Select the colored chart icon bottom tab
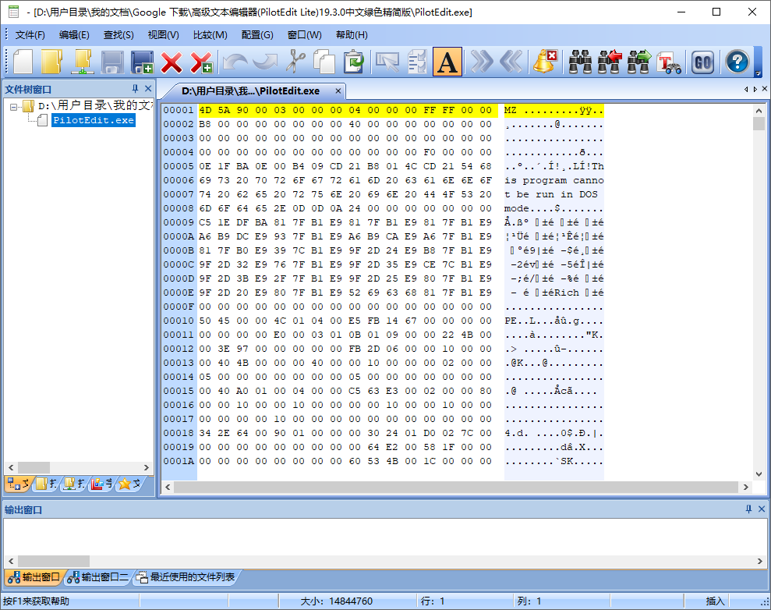 [102, 484]
